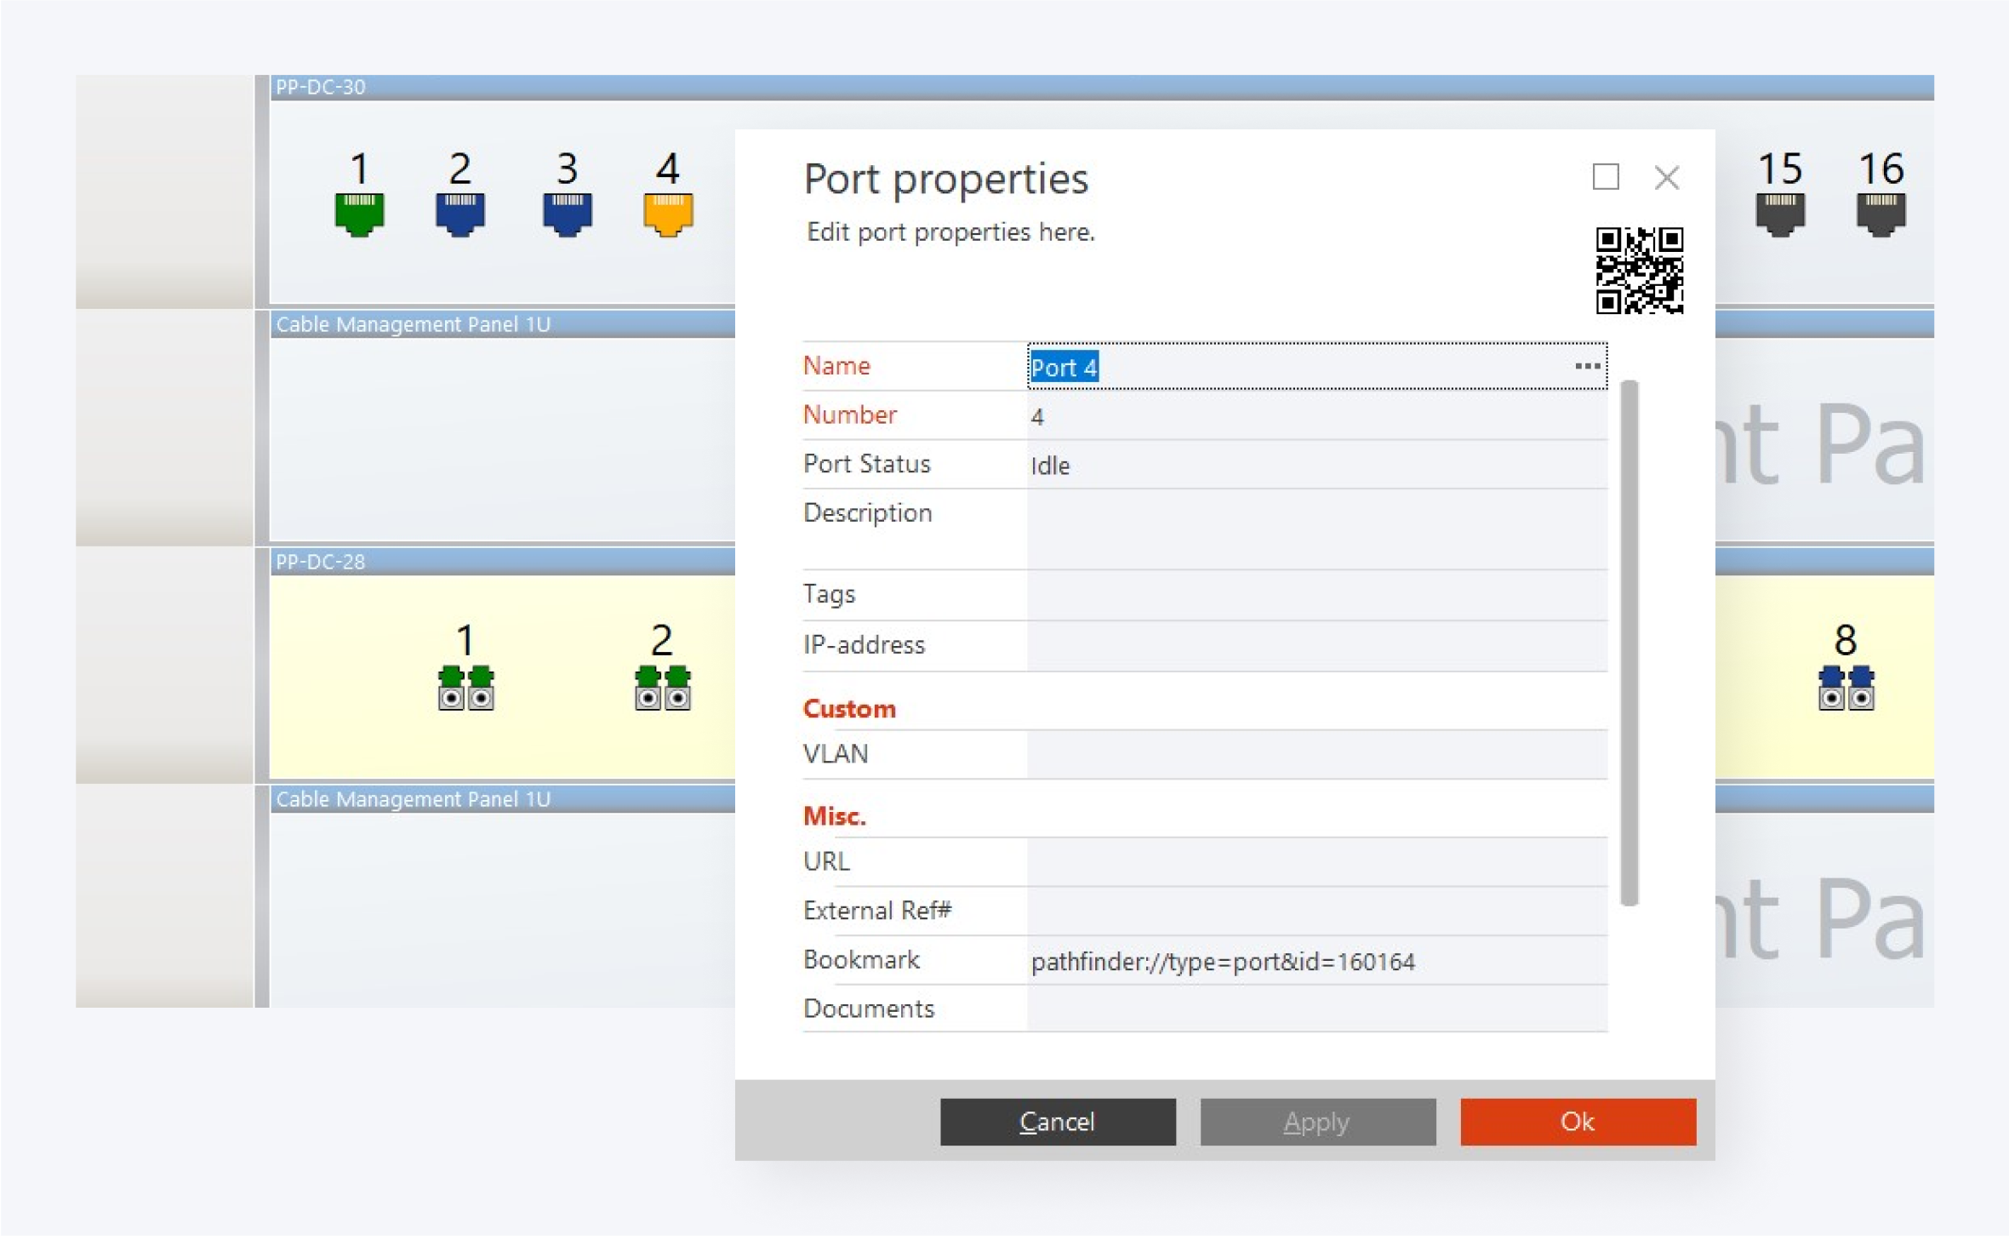The width and height of the screenshot is (2009, 1246).
Task: Click fiber port 1 on PP-DC-28
Action: [x=465, y=688]
